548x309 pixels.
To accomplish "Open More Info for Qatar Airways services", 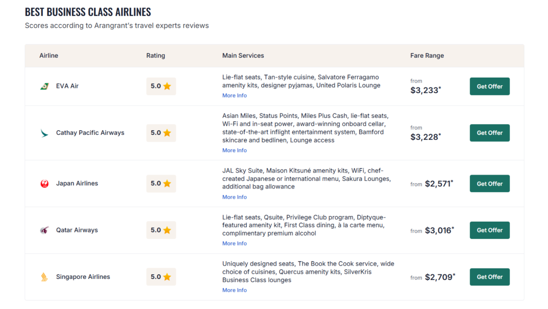I will (234, 244).
